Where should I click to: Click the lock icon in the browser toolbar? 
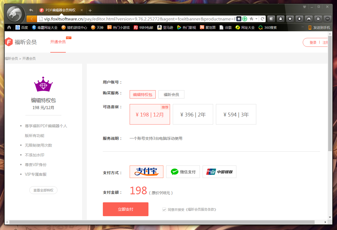280,19
